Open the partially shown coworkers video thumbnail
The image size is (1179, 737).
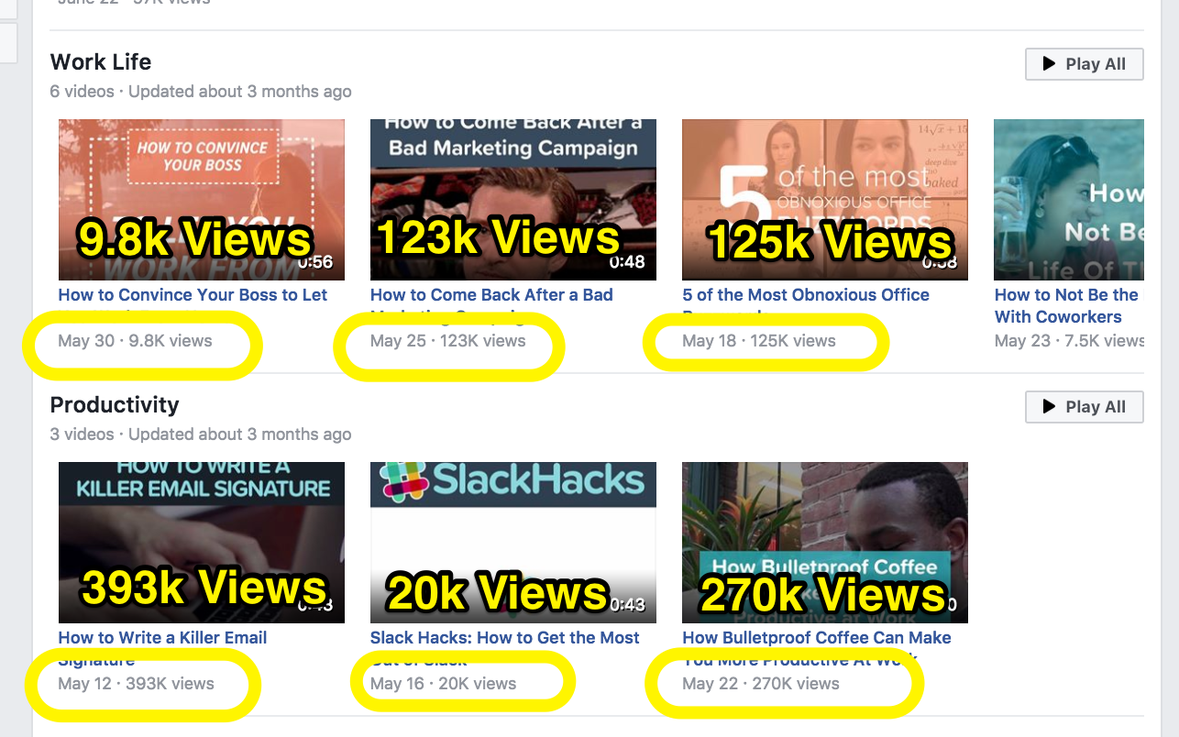coord(1069,200)
